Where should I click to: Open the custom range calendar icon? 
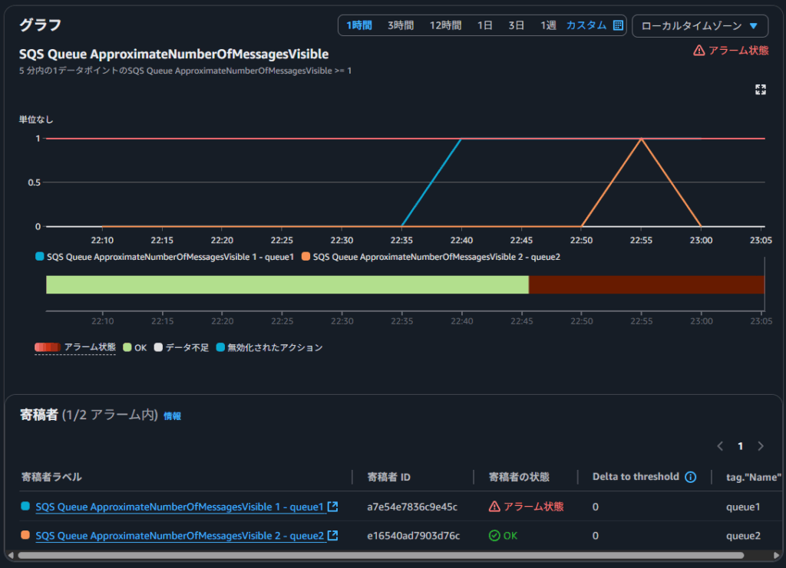coord(618,25)
